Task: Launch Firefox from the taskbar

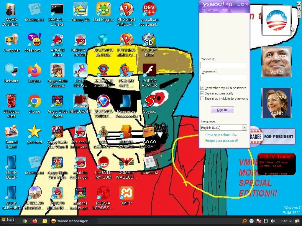Action: pos(35,221)
